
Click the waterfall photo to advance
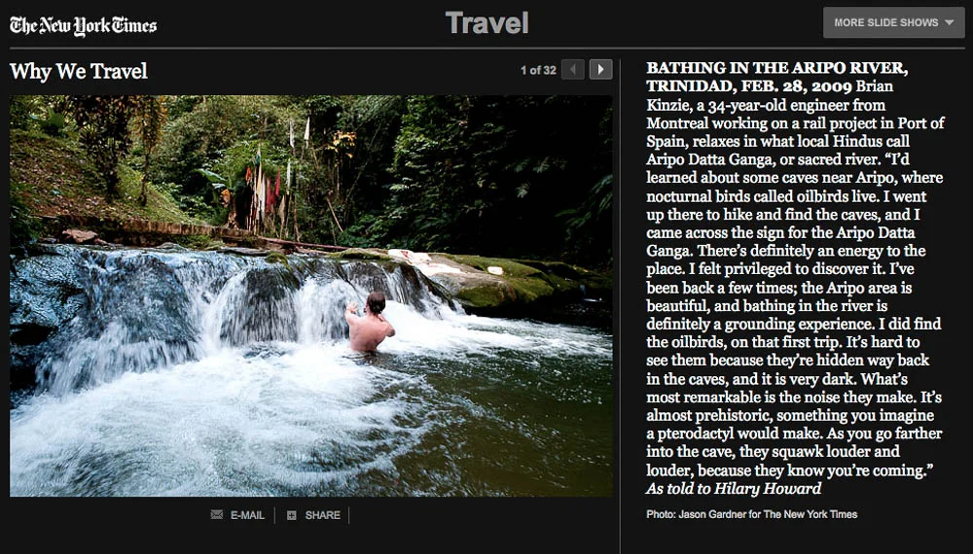tap(311, 295)
